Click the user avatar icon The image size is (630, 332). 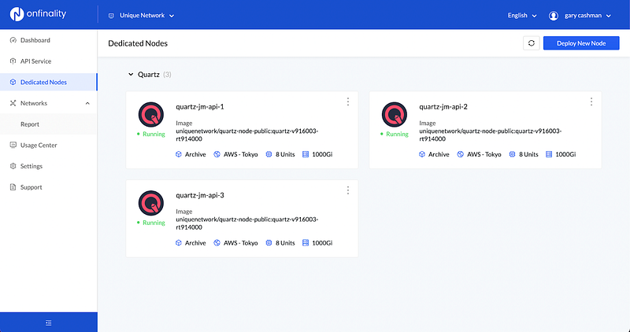554,16
